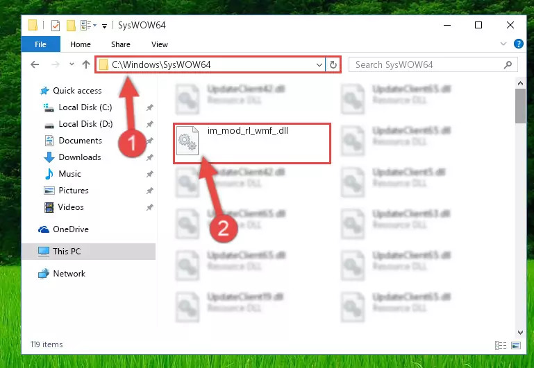This screenshot has height=368, width=534.
Task: Open Documents in navigation pane
Action: (80, 141)
